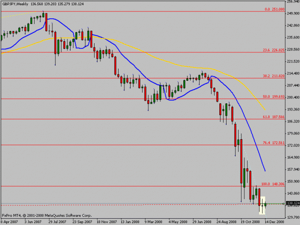Viewport: 300px width, 225px height.
Task: Click the 214.480 price scale value
Action: 293,73
